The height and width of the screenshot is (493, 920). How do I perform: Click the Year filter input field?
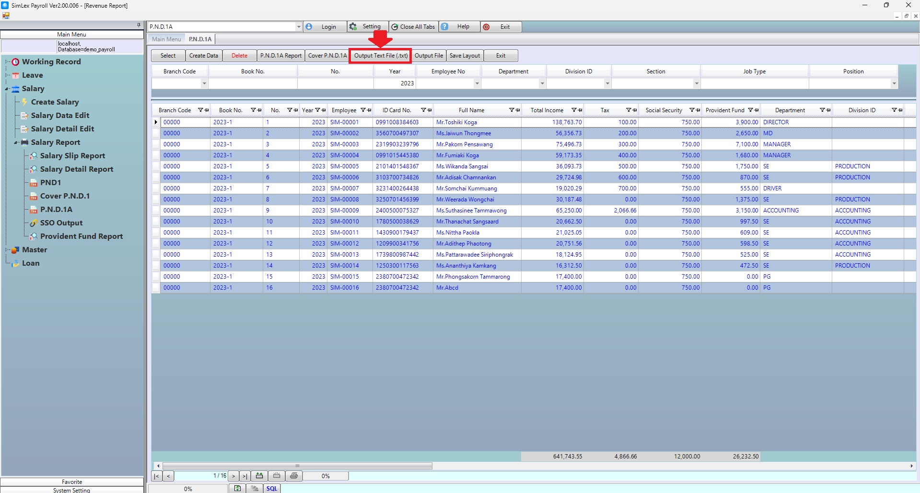click(395, 83)
